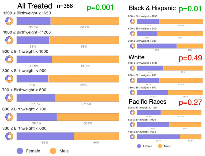Click the 66.7% female bar under Pacific Races

158,137
